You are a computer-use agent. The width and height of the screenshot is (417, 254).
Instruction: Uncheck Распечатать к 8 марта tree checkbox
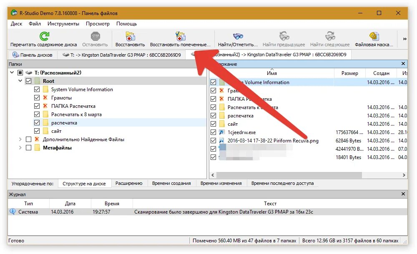[x=37, y=114]
